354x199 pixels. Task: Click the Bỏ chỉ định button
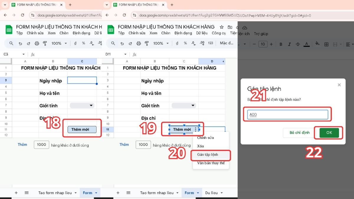(299, 133)
